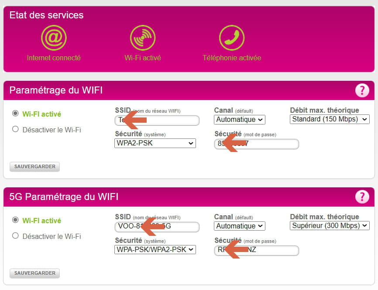
Task: Click the 5G section SAUVERGARDER button
Action: [x=35, y=273]
